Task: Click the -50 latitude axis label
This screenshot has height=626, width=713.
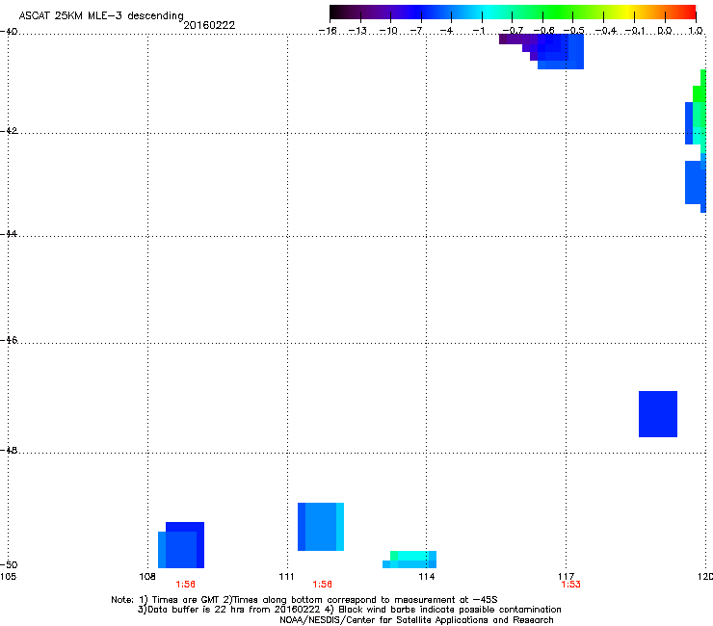Action: click(x=9, y=564)
